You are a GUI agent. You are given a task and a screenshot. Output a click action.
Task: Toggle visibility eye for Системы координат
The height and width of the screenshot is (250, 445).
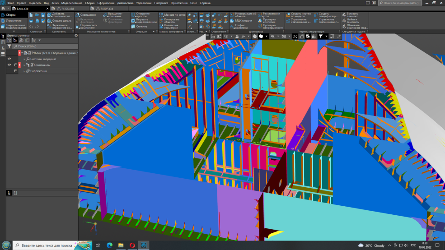click(9, 59)
